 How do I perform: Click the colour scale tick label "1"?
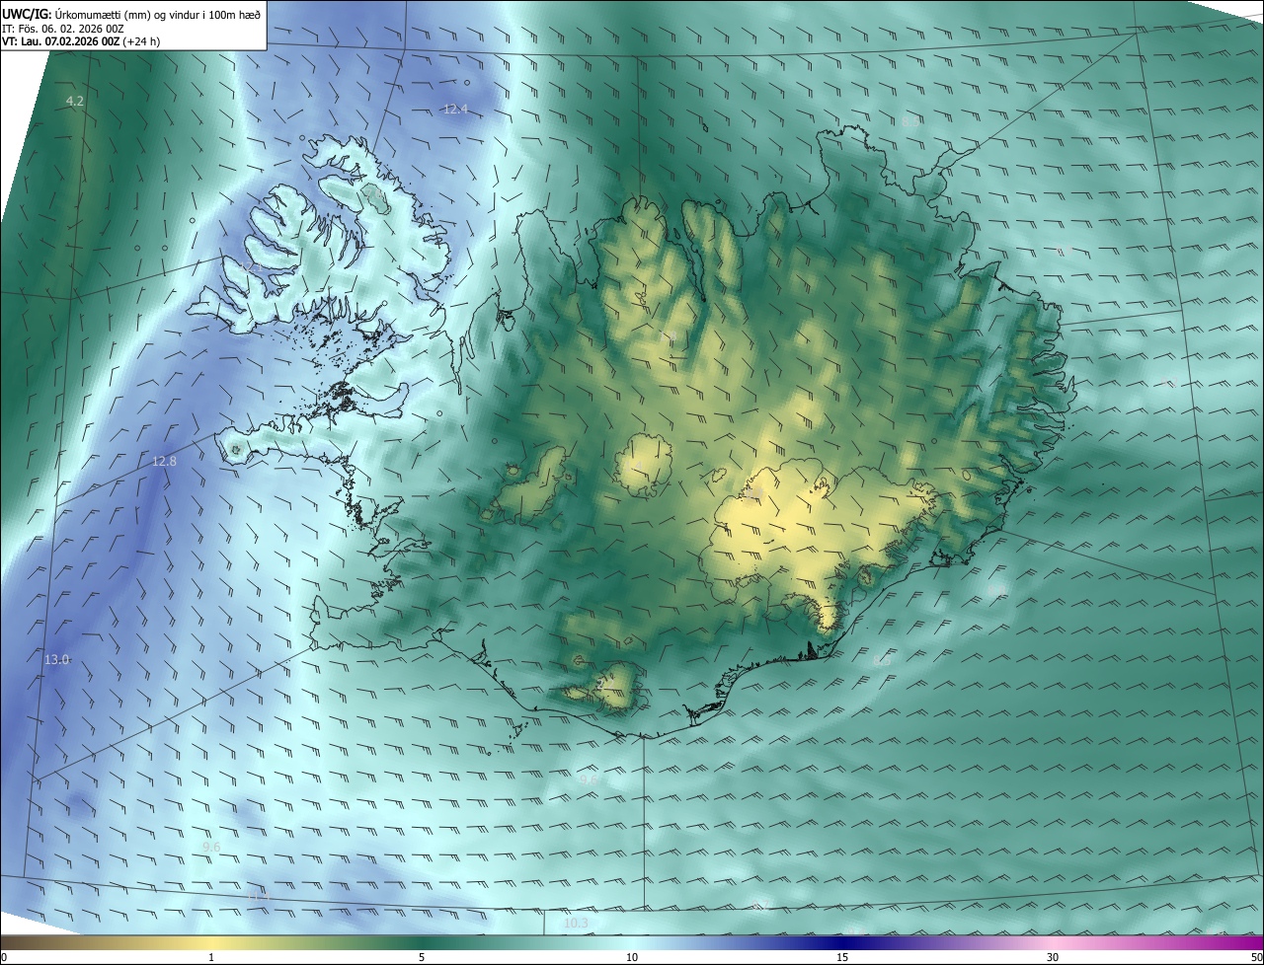coord(211,957)
